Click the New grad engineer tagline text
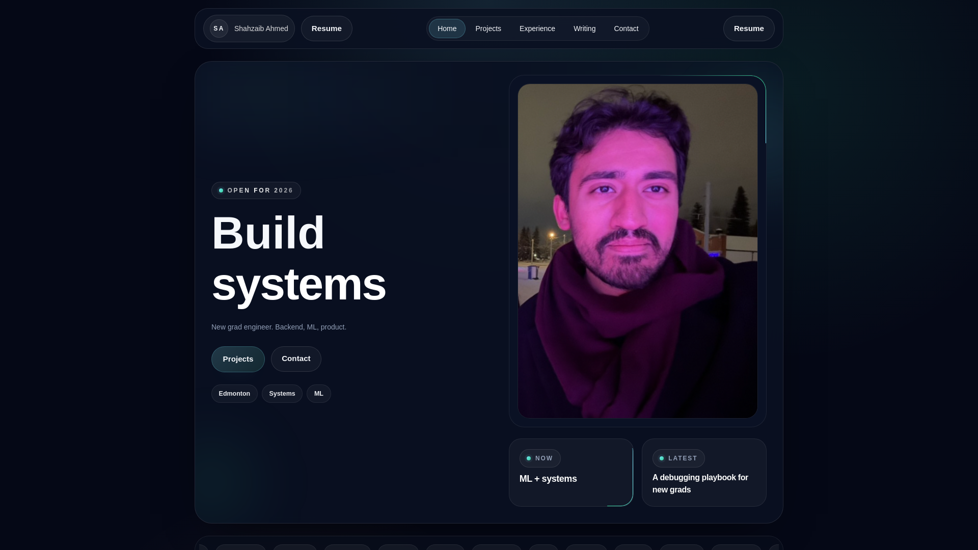 pos(279,327)
